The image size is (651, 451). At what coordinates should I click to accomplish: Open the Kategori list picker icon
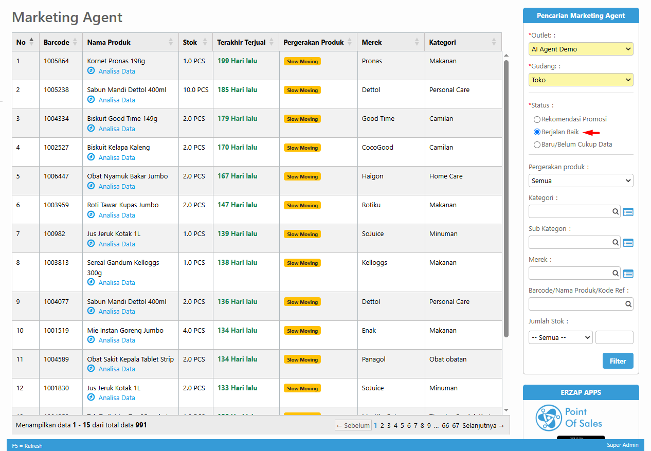pos(628,212)
